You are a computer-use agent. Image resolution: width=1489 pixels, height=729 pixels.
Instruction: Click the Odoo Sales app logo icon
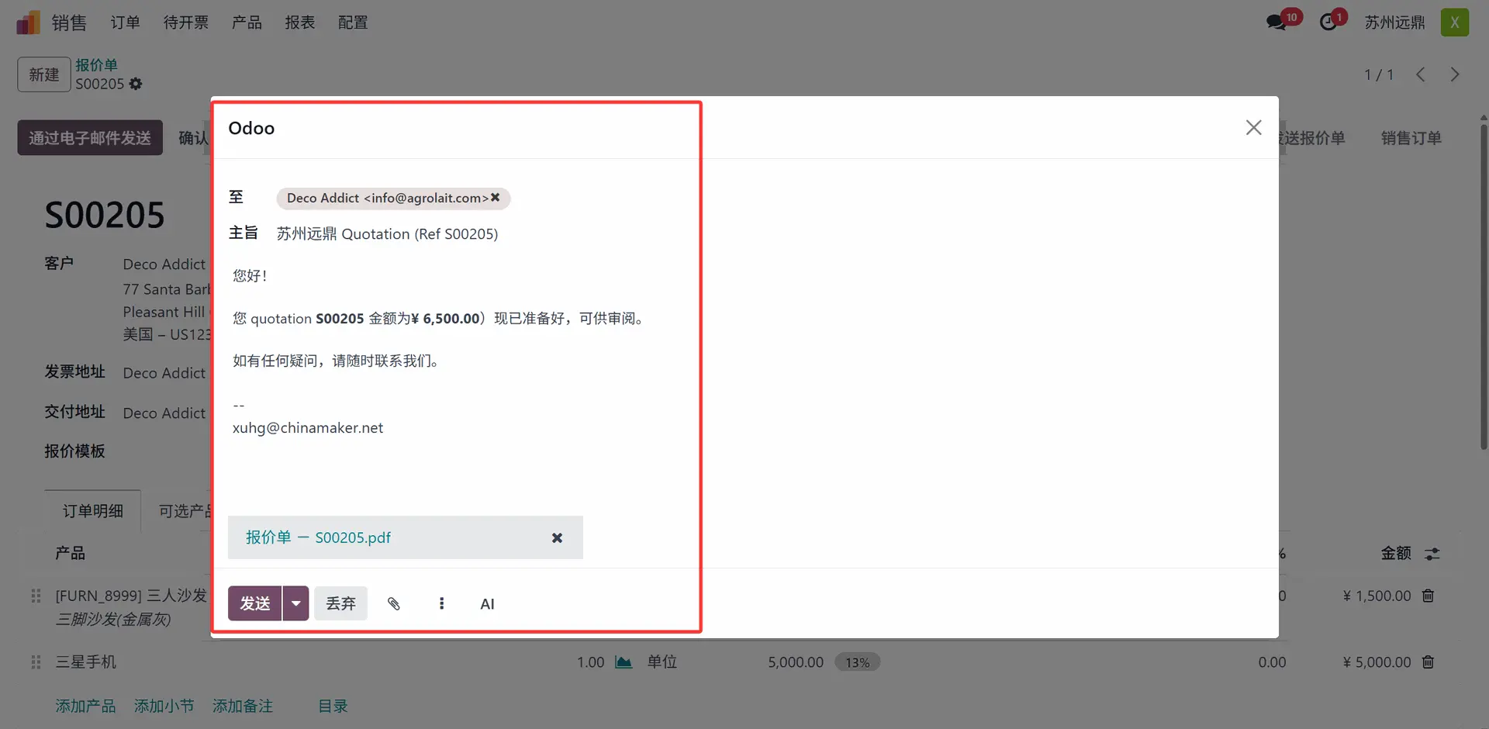point(28,22)
